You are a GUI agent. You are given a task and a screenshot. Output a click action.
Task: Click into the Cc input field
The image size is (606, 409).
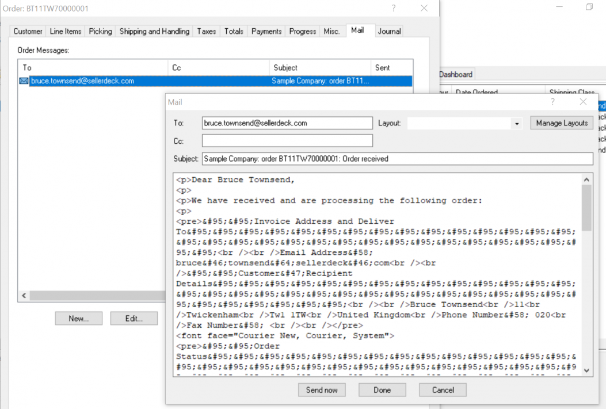click(287, 140)
